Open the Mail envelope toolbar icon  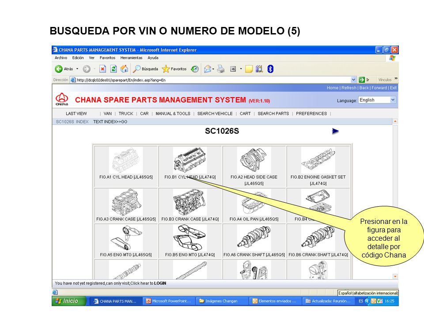[x=208, y=69]
